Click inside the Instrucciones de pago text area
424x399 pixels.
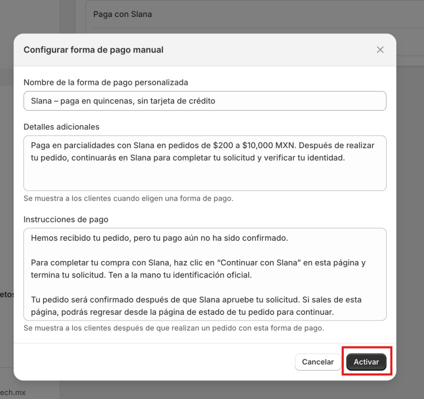click(x=205, y=274)
